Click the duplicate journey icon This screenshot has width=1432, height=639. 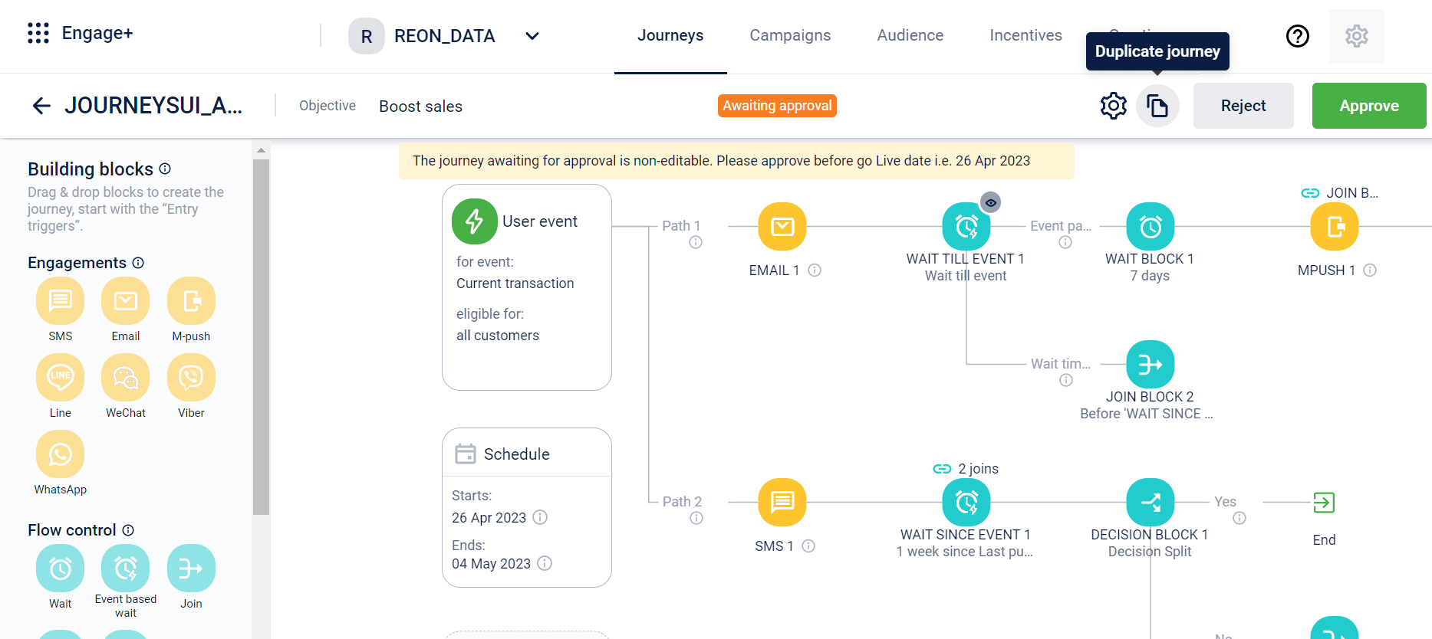(1157, 106)
